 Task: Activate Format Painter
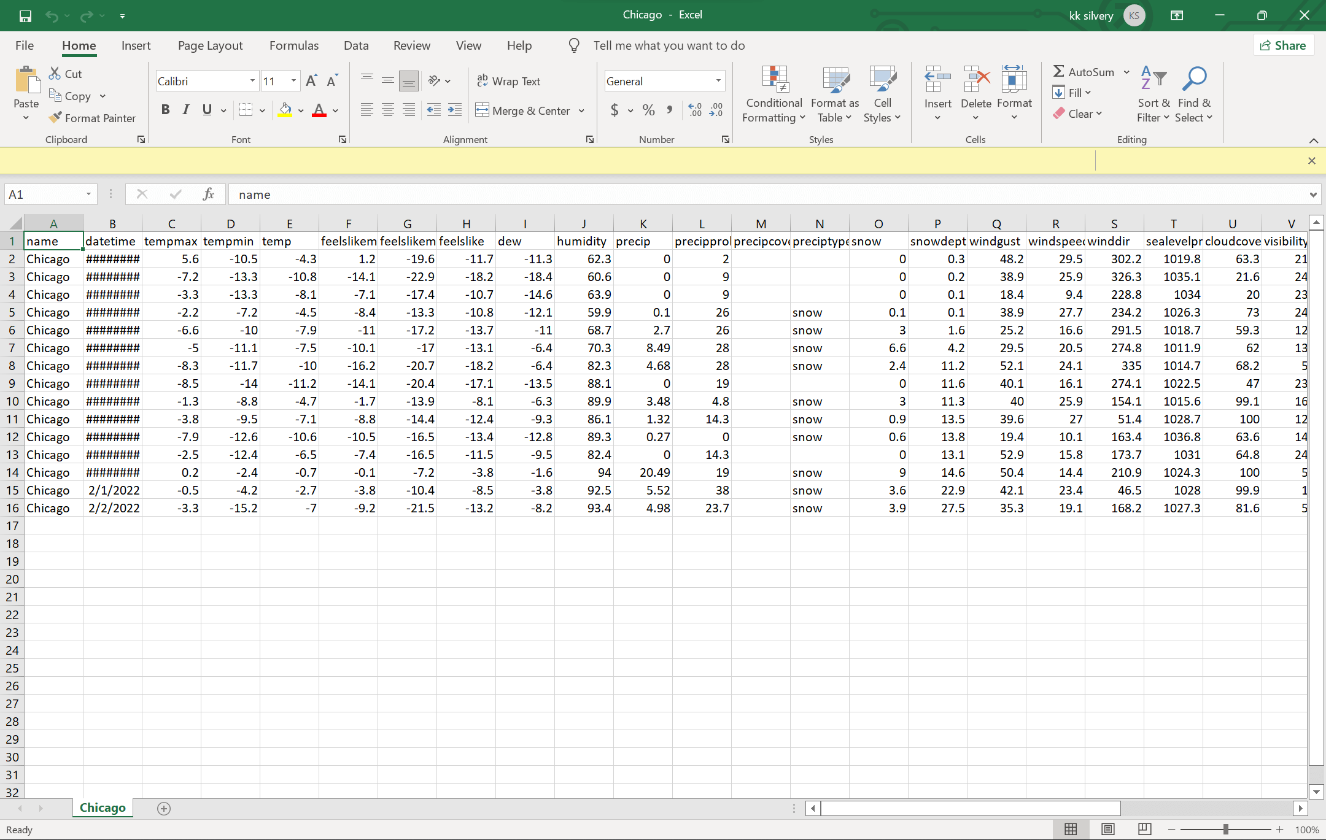tap(93, 118)
